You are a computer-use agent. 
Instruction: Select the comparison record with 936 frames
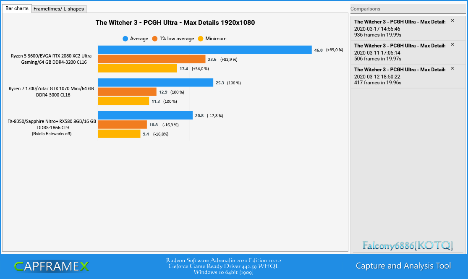point(408,29)
